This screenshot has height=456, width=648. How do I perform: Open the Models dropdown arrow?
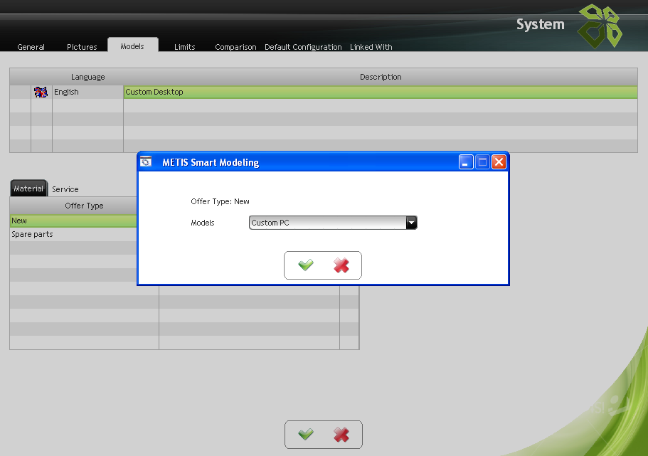click(x=410, y=223)
